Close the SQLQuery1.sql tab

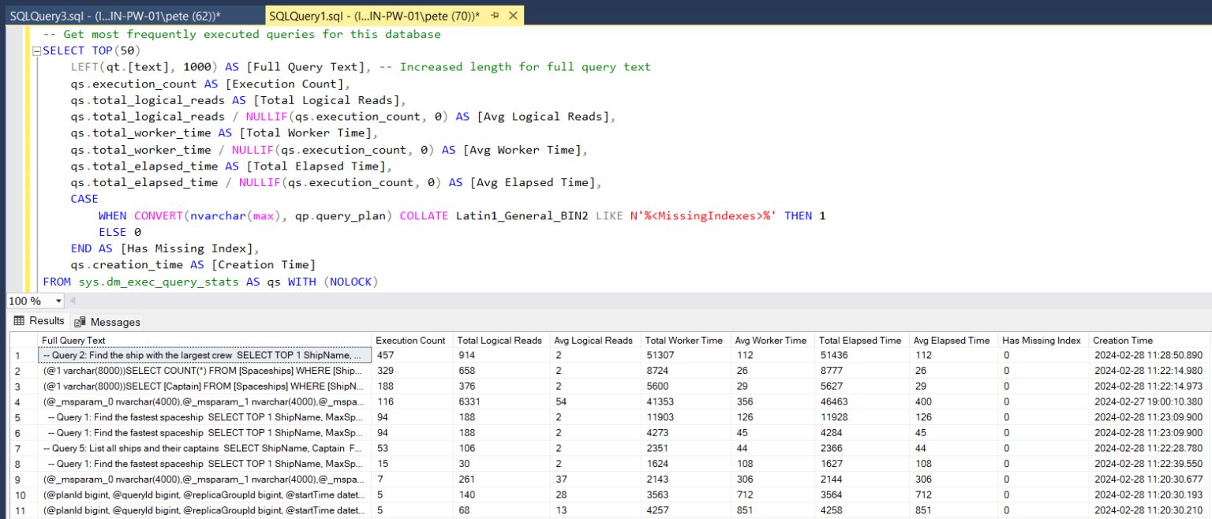(x=512, y=15)
